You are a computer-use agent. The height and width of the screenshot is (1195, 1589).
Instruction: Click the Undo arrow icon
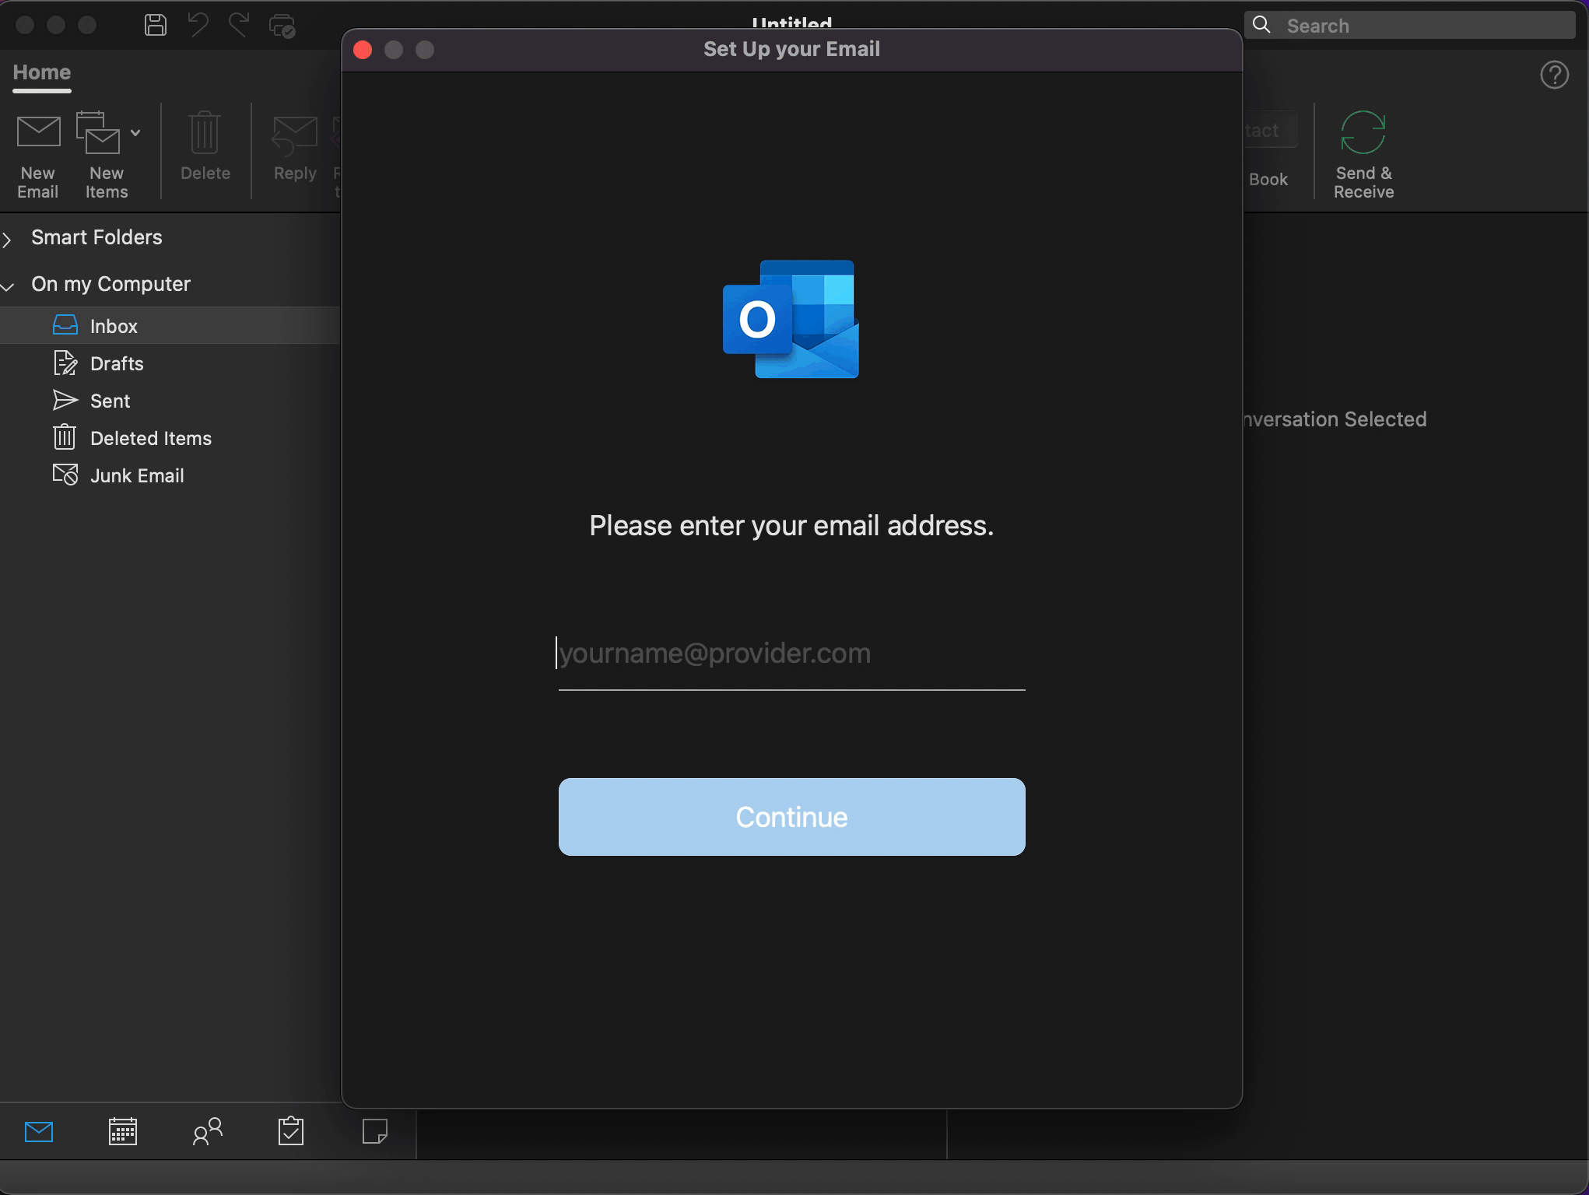click(x=198, y=25)
